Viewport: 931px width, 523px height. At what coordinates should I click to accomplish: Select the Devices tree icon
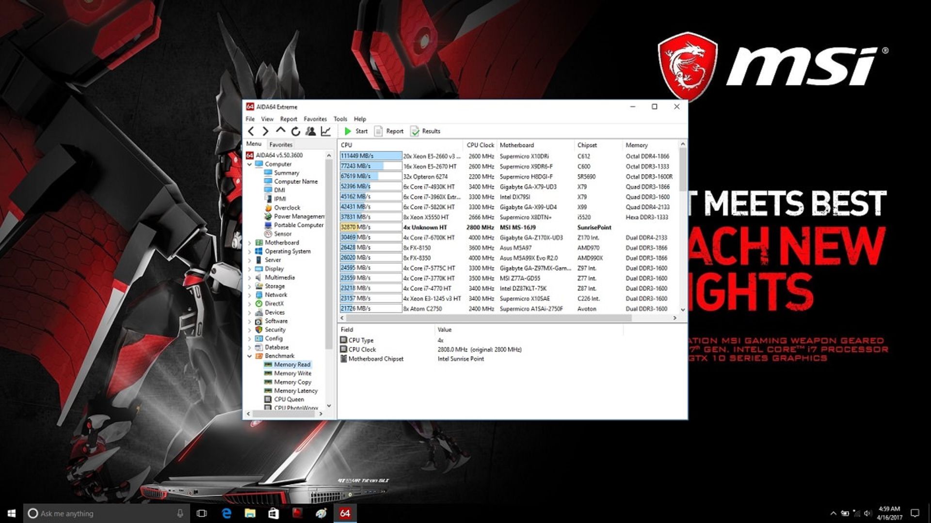[259, 312]
